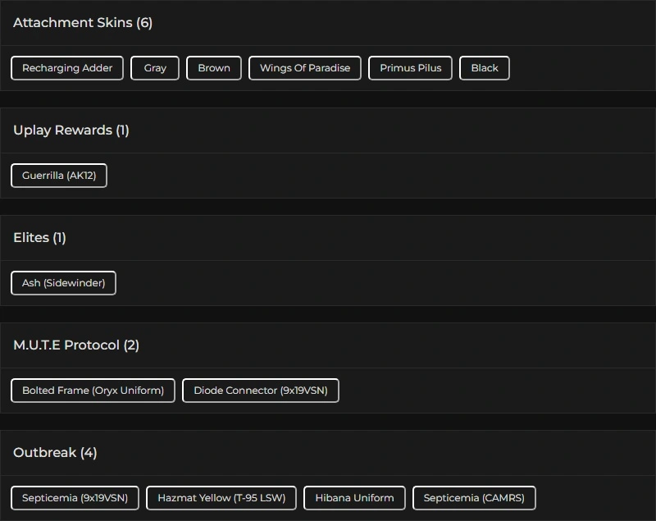Screen dimensions: 656x521
Task: Click the (6) count beside Attachment Skins
Action: tap(144, 23)
